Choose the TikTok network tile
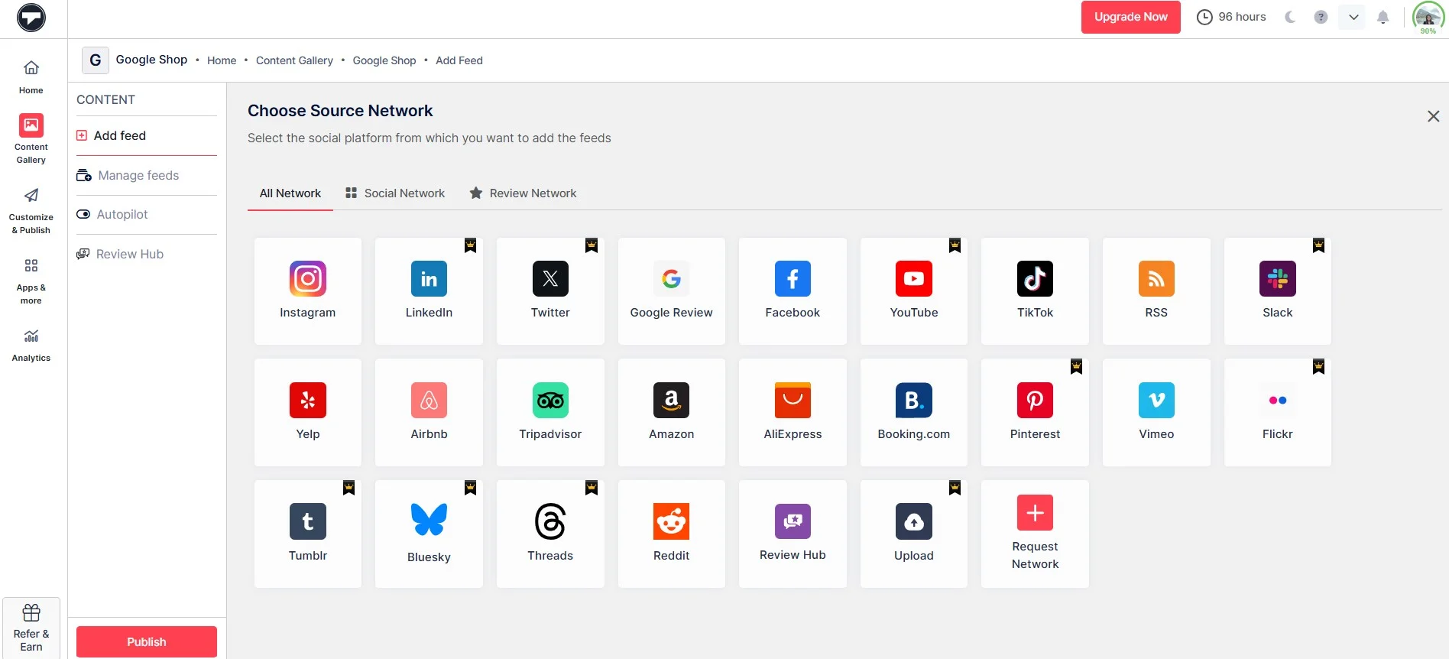Viewport: 1449px width, 659px height. [x=1034, y=291]
